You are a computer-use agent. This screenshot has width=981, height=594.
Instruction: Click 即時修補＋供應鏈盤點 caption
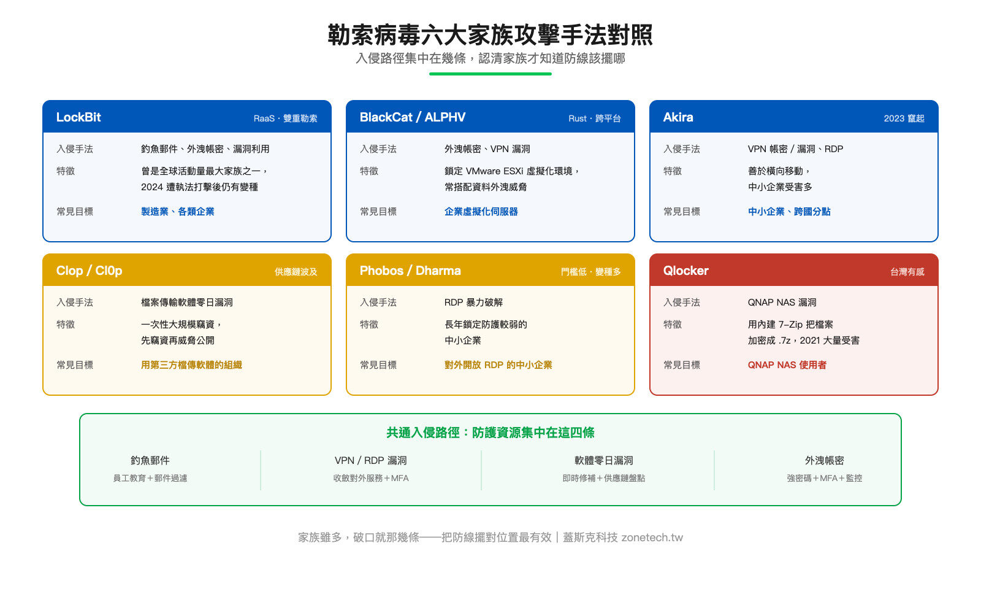(x=604, y=478)
